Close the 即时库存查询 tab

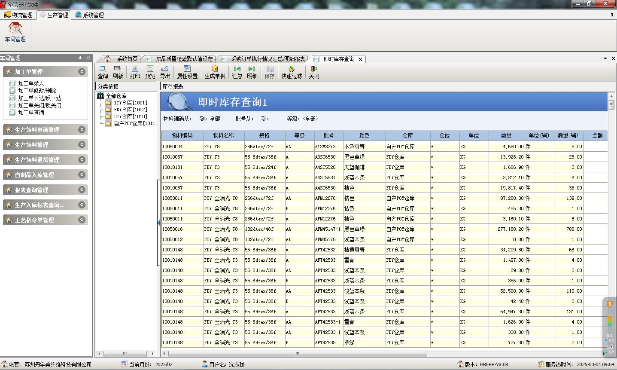click(x=361, y=59)
